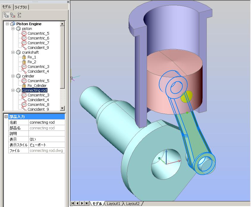Select Coincident_4 under crankshaft
The height and width of the screenshot is (207, 251).
[38, 71]
